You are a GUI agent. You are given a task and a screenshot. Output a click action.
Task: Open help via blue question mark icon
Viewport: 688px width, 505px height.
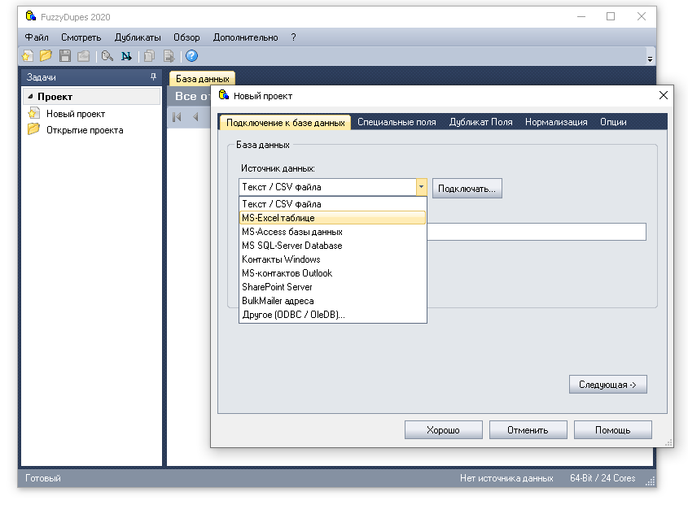(x=192, y=55)
